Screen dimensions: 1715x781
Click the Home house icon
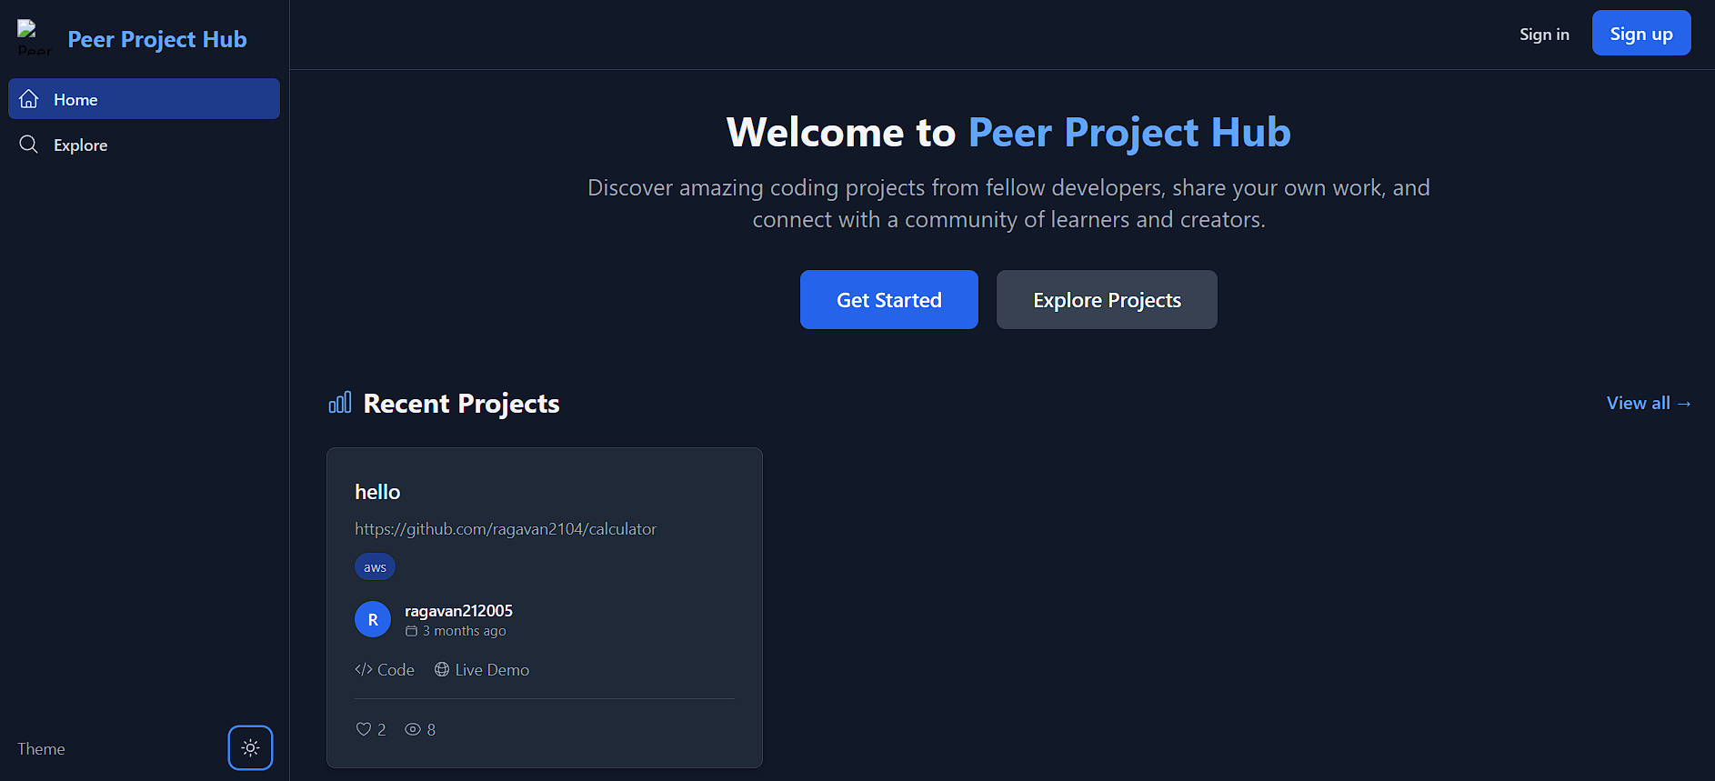[x=29, y=99]
